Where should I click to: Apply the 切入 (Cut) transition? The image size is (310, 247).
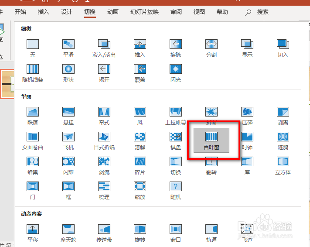(x=283, y=48)
